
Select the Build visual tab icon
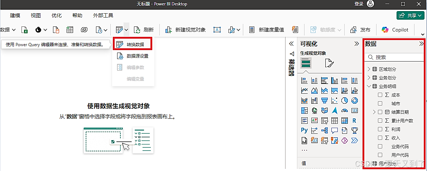click(x=306, y=63)
